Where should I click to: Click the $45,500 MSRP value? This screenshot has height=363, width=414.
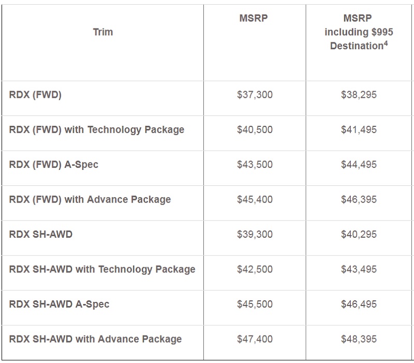click(255, 304)
